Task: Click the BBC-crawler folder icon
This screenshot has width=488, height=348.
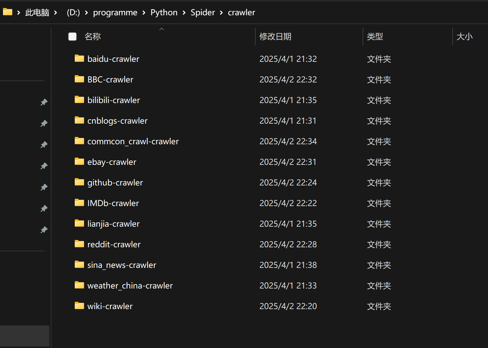Action: click(79, 79)
